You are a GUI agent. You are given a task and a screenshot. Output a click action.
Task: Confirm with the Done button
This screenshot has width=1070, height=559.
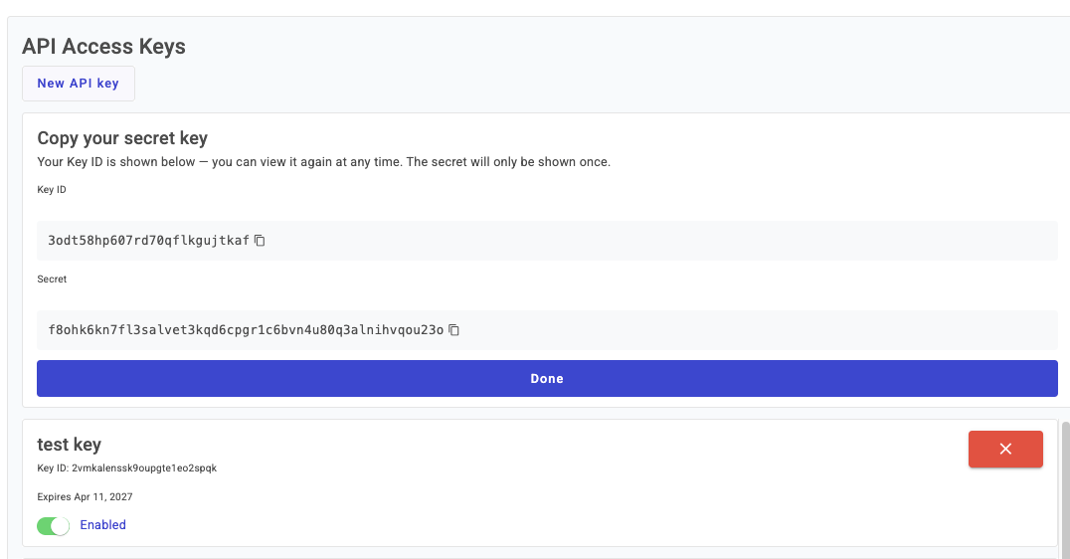click(x=547, y=378)
